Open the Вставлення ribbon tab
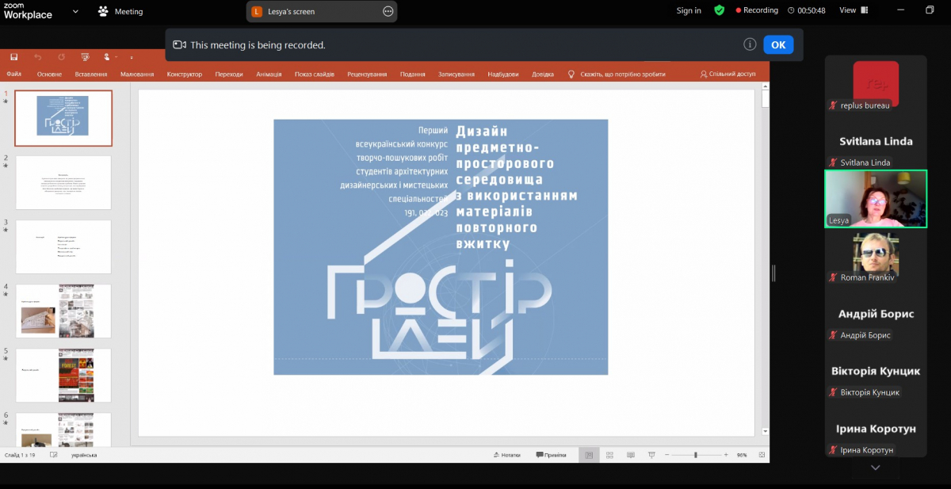The width and height of the screenshot is (951, 489). pyautogui.click(x=91, y=74)
